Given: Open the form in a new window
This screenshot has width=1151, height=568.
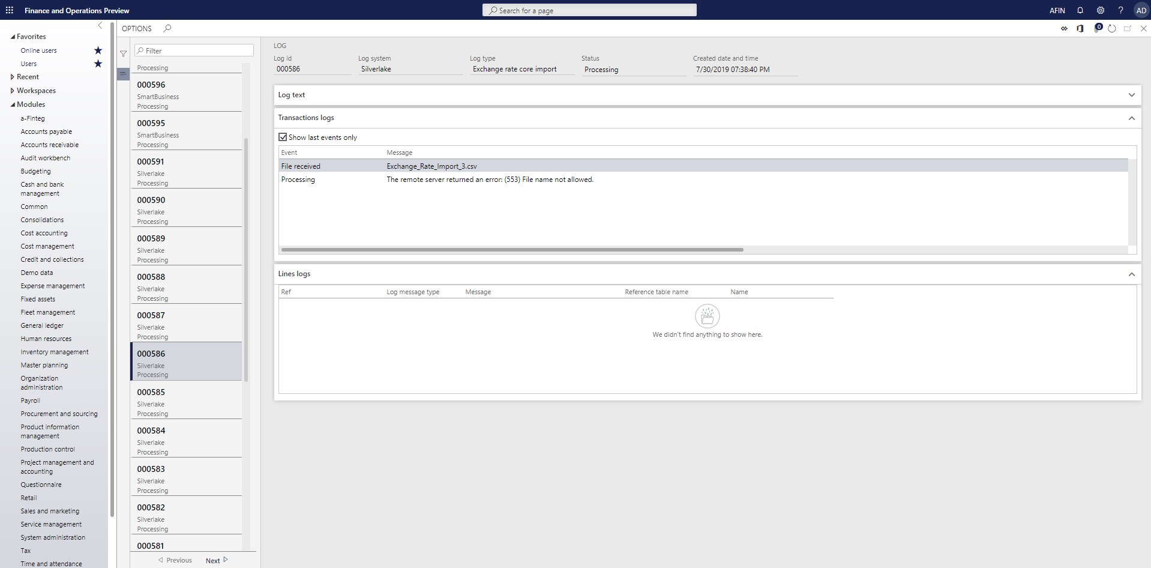Looking at the screenshot, I should pyautogui.click(x=1127, y=28).
